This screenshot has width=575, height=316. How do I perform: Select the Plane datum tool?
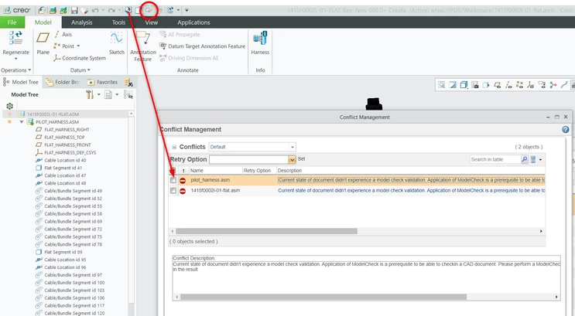point(43,42)
